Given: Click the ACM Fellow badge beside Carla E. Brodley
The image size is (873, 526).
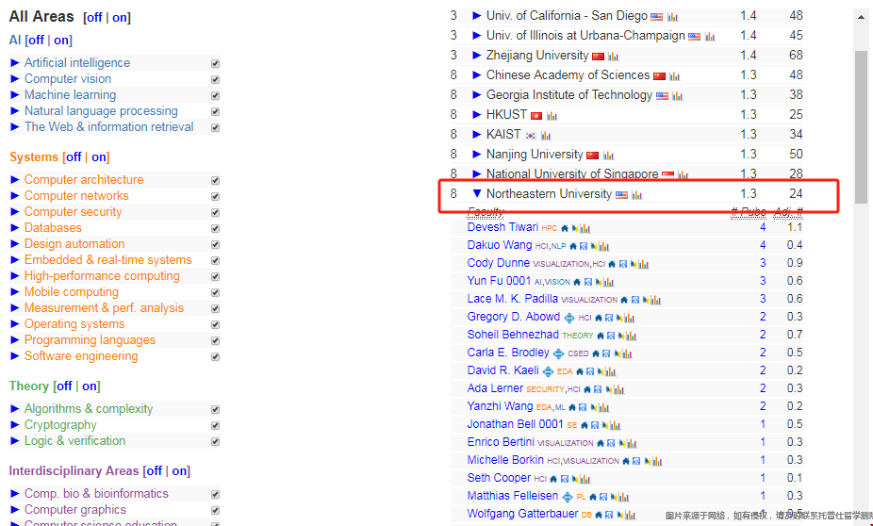Looking at the screenshot, I should pyautogui.click(x=558, y=353).
